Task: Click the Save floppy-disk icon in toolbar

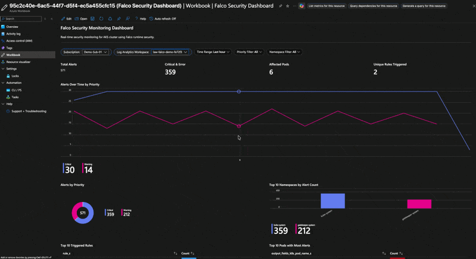Action: coord(93,19)
